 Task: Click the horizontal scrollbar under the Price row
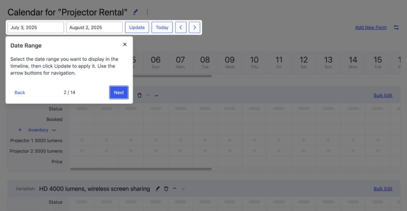(141, 169)
